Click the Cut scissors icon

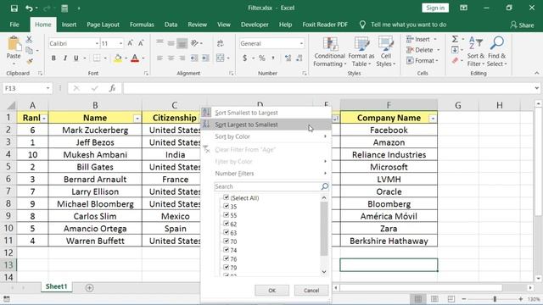point(29,40)
